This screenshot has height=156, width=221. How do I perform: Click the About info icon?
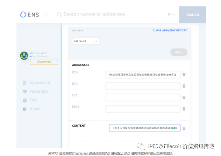[24, 109]
